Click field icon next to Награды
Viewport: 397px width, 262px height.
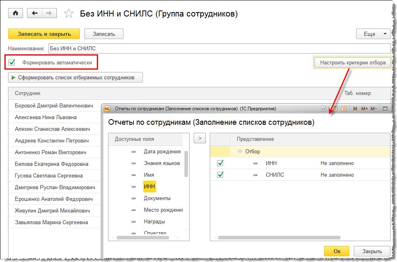click(x=134, y=222)
